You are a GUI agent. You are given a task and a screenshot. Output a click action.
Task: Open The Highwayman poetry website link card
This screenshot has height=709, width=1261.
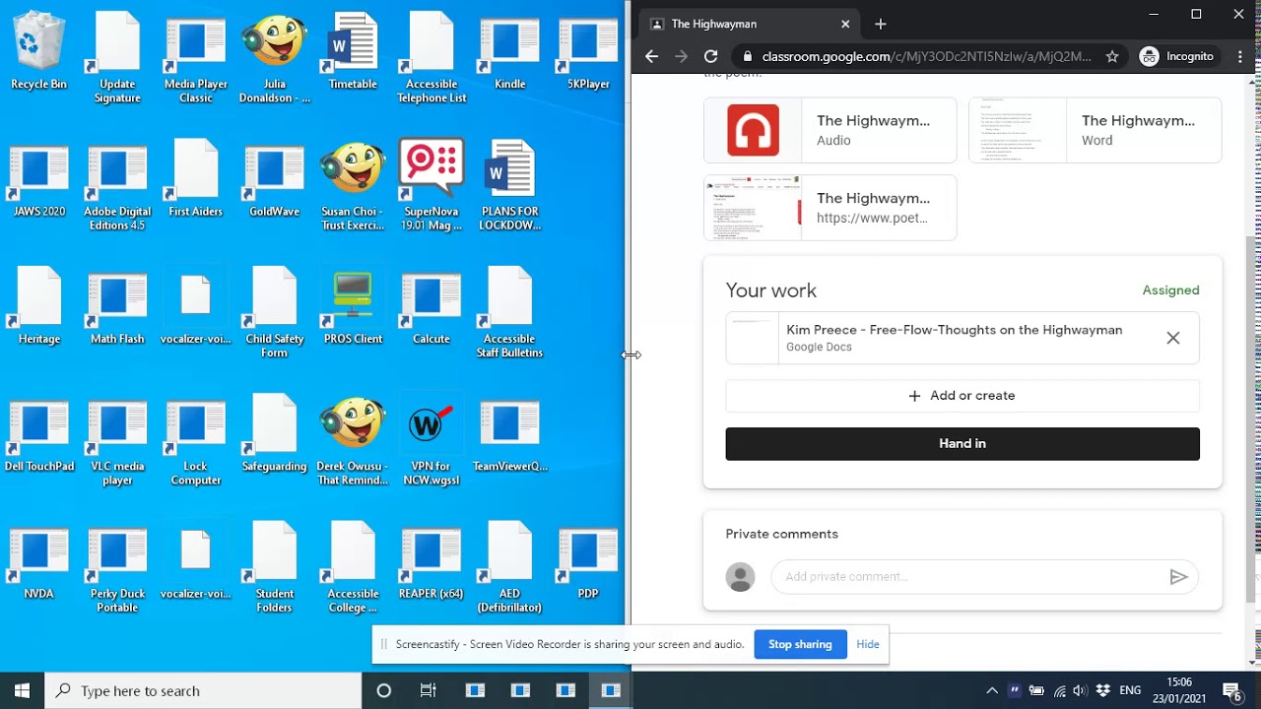[x=830, y=208]
